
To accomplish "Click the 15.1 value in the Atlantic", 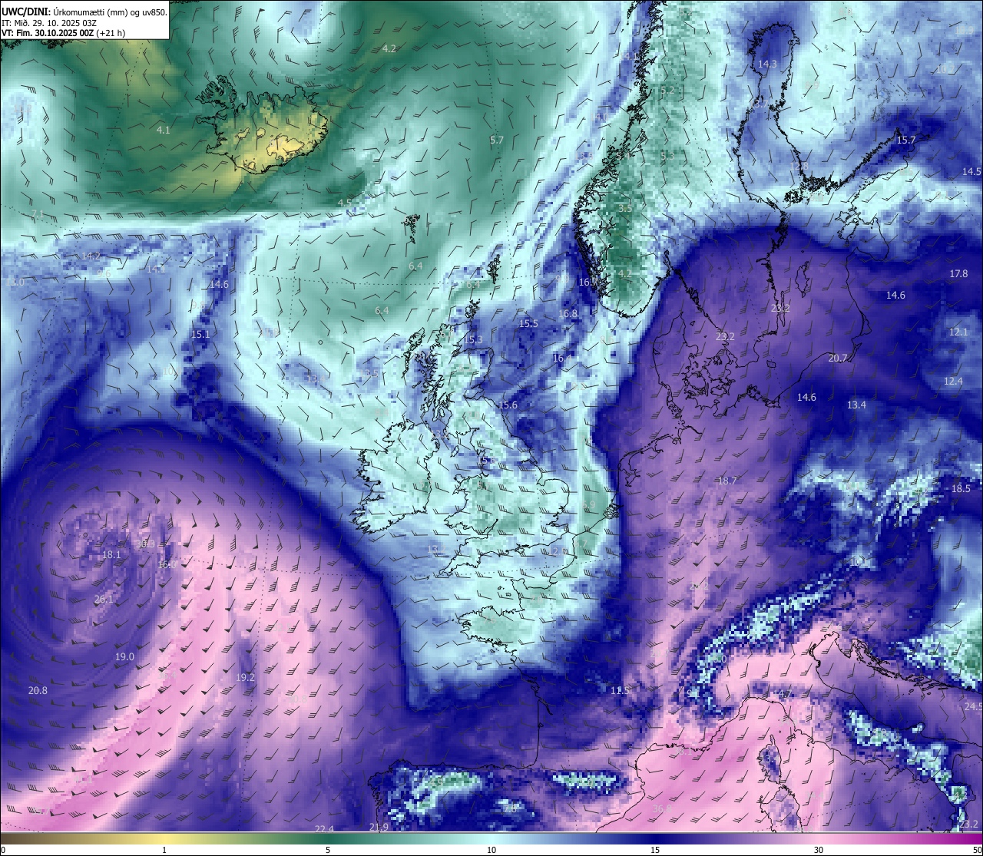I will tap(200, 334).
